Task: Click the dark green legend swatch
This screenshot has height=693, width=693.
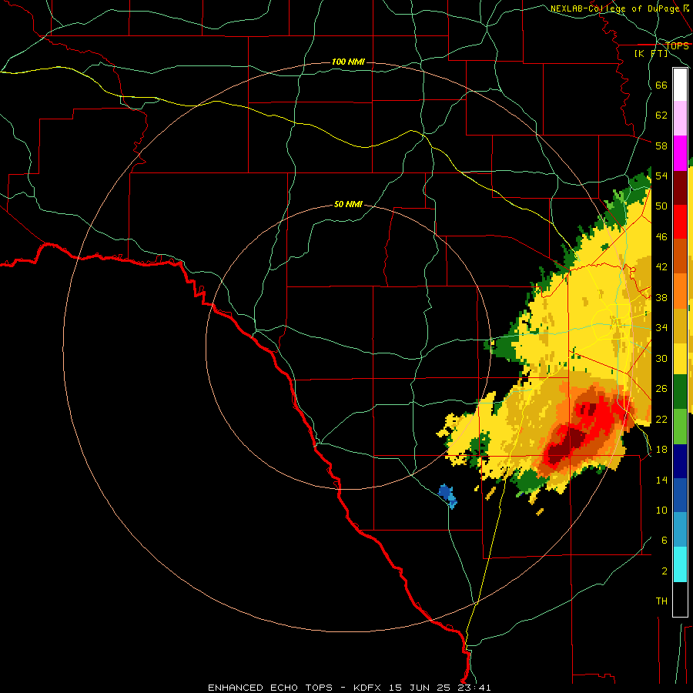Action: coord(680,392)
